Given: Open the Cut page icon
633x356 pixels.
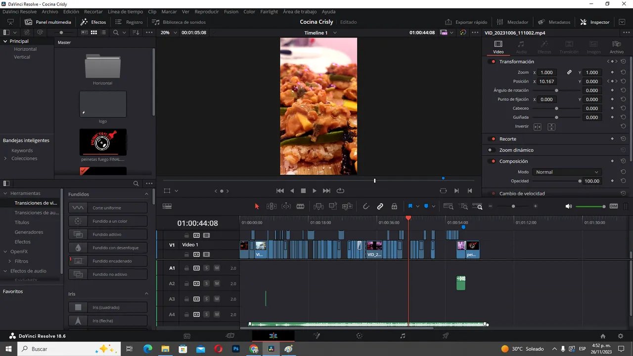Looking at the screenshot, I should click(x=230, y=336).
